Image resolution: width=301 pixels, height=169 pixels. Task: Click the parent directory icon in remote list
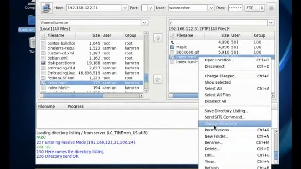(172, 42)
